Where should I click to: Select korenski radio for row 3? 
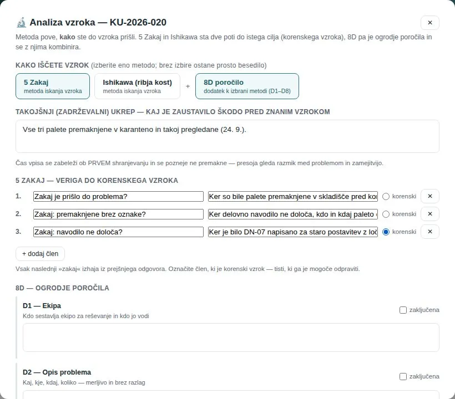coord(386,232)
